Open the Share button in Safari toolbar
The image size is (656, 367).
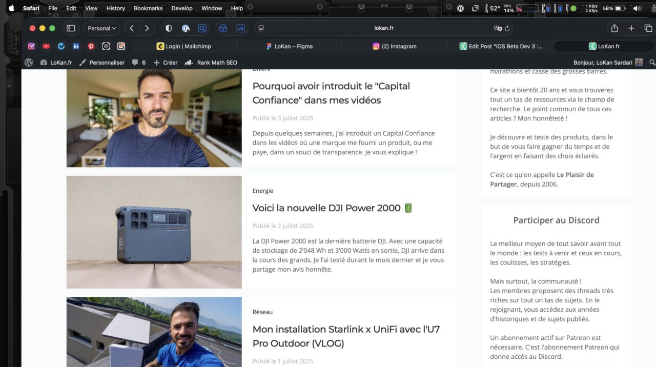(614, 28)
